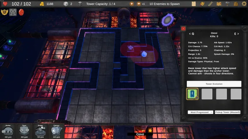Click the grey skill tree tile icon
The width and height of the screenshot is (248, 139).
click(x=13, y=12)
